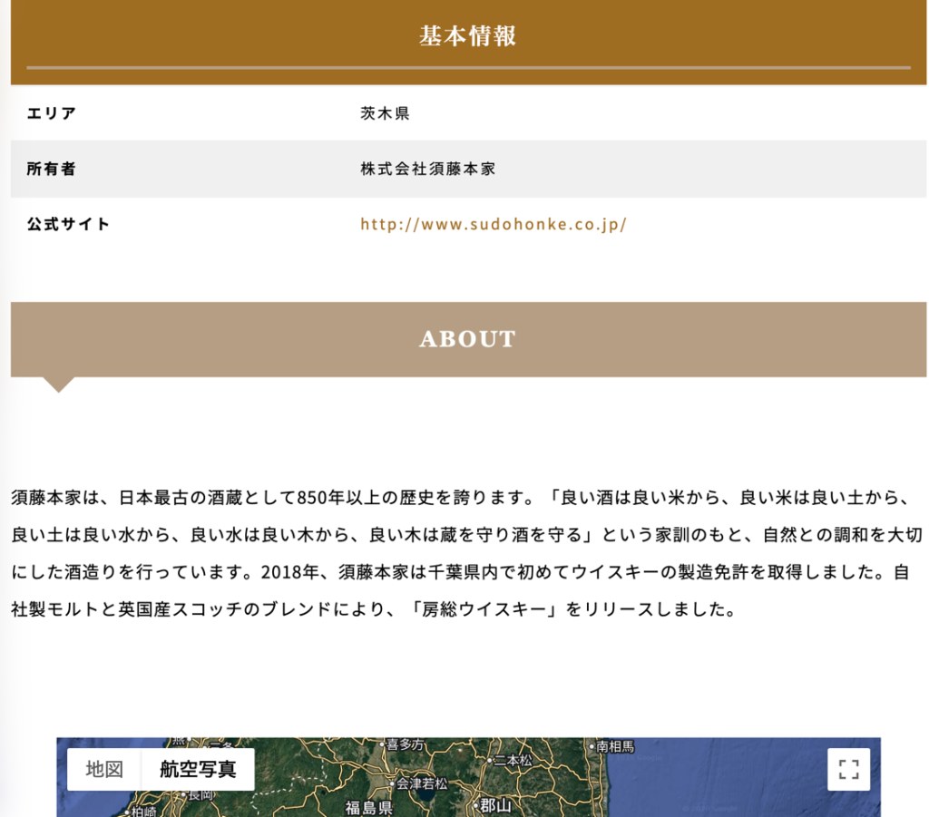Click the owner name 株式会社須藤本家
The image size is (929, 817).
[427, 169]
